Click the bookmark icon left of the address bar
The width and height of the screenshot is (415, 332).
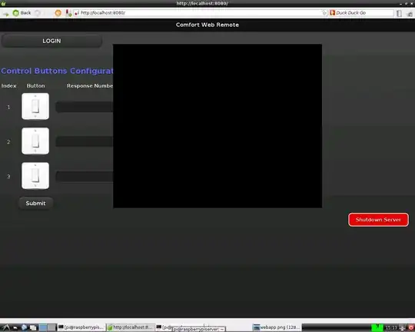pyautogui.click(x=68, y=13)
